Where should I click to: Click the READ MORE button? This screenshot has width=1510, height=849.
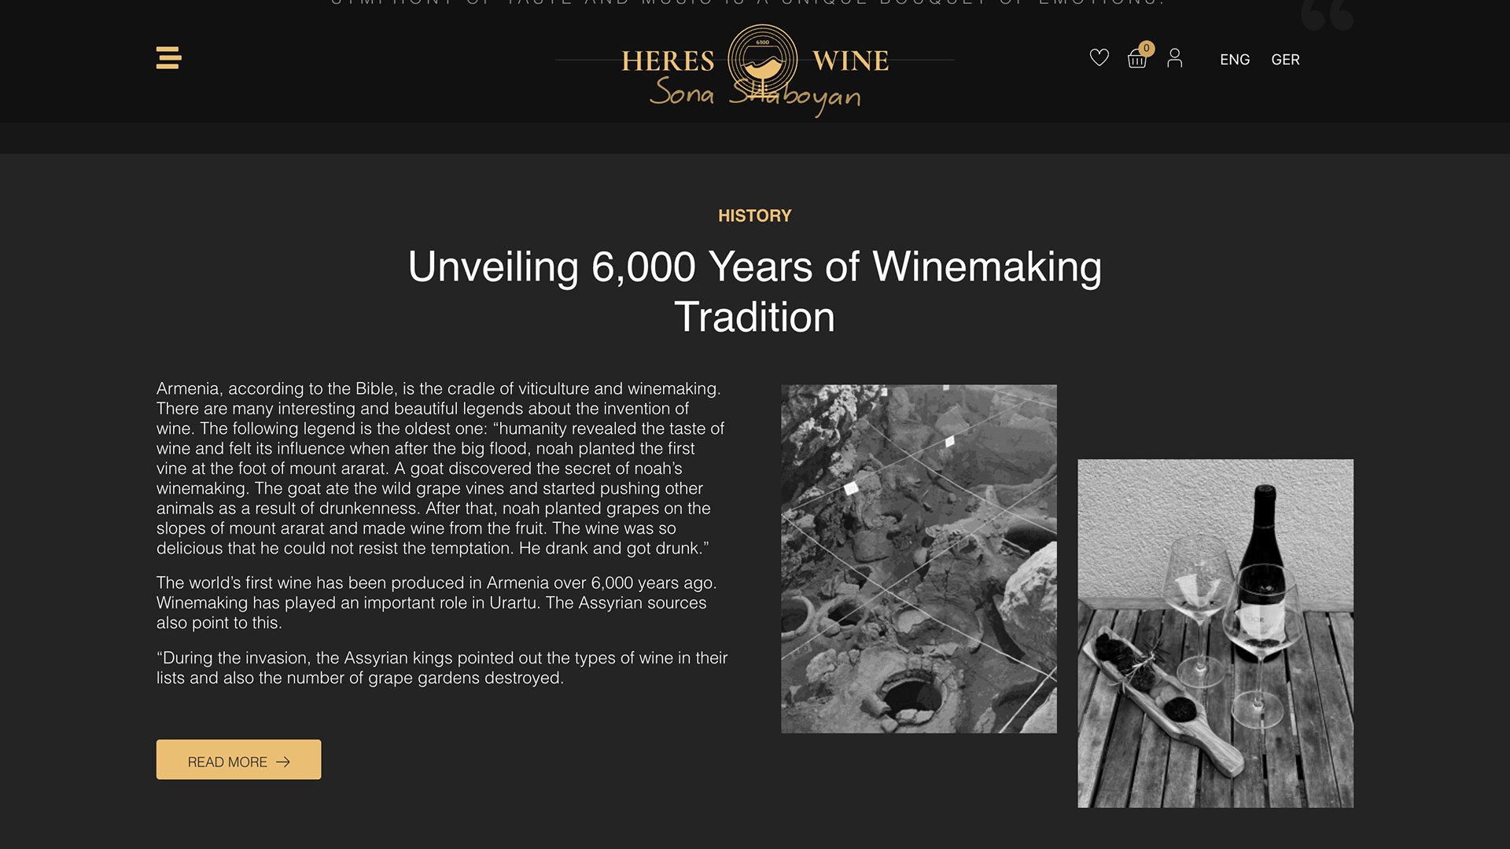coord(238,759)
